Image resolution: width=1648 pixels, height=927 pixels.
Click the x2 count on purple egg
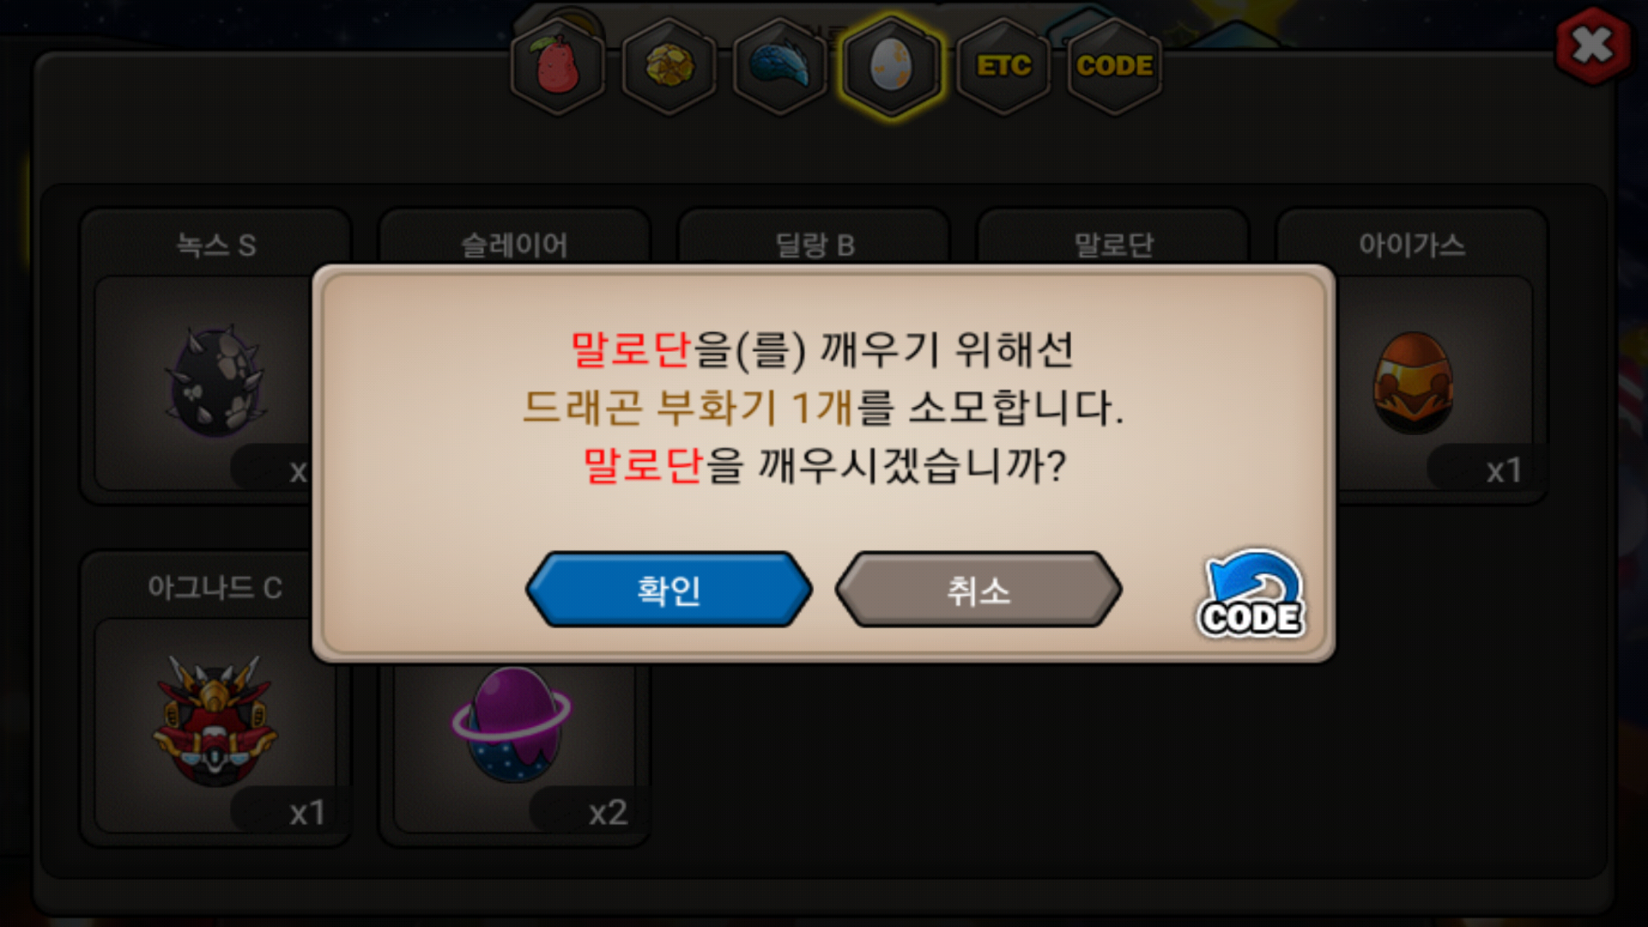pos(608,812)
